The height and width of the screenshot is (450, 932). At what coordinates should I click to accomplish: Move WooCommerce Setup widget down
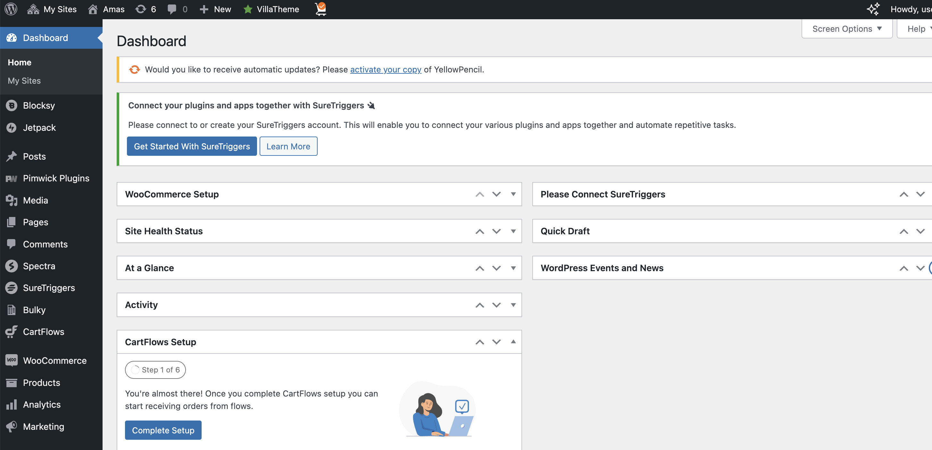click(x=496, y=194)
